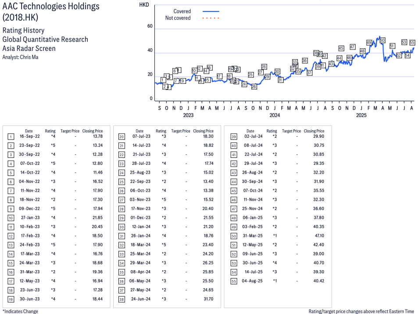
Task: Click the *Indicates Change footnote
Action: (20, 311)
